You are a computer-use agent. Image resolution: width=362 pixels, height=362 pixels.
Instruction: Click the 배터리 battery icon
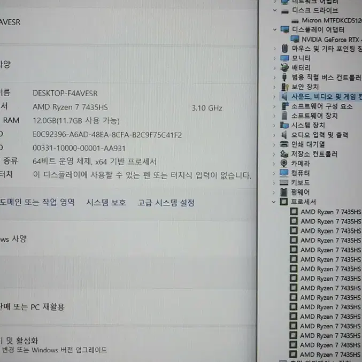point(284,68)
